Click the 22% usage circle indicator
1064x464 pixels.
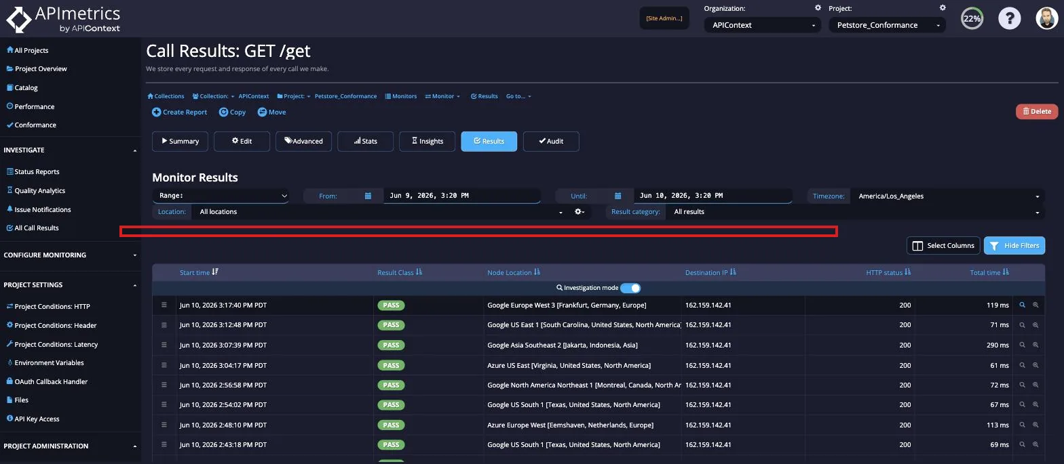[972, 18]
